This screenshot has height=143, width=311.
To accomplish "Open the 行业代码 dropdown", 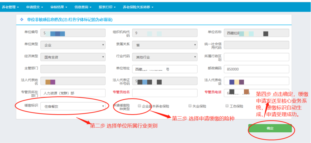I will [164, 57].
